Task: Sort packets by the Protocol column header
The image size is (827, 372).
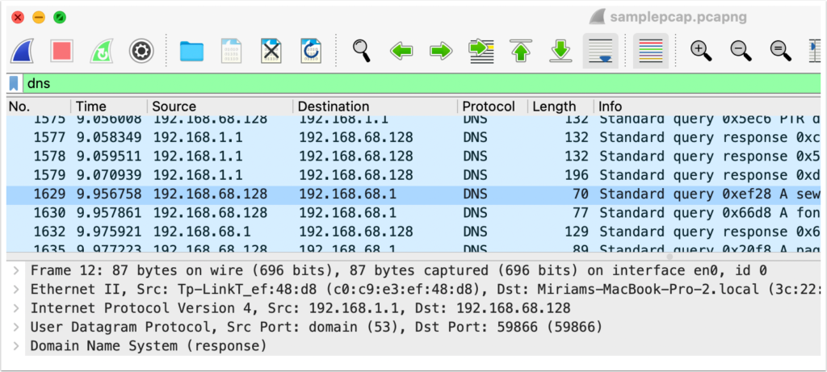Action: [489, 107]
